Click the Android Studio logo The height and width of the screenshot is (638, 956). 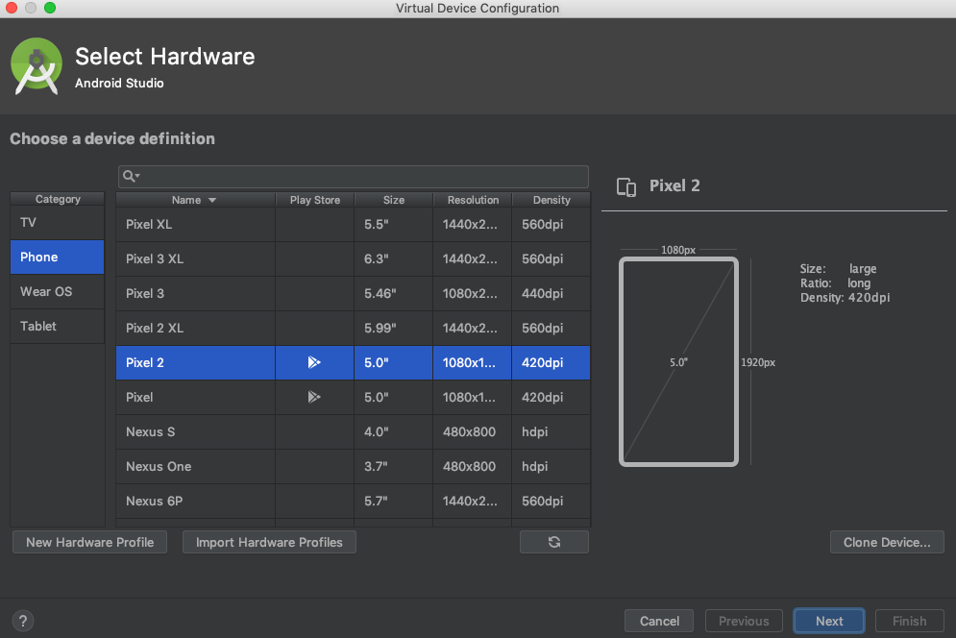(37, 66)
